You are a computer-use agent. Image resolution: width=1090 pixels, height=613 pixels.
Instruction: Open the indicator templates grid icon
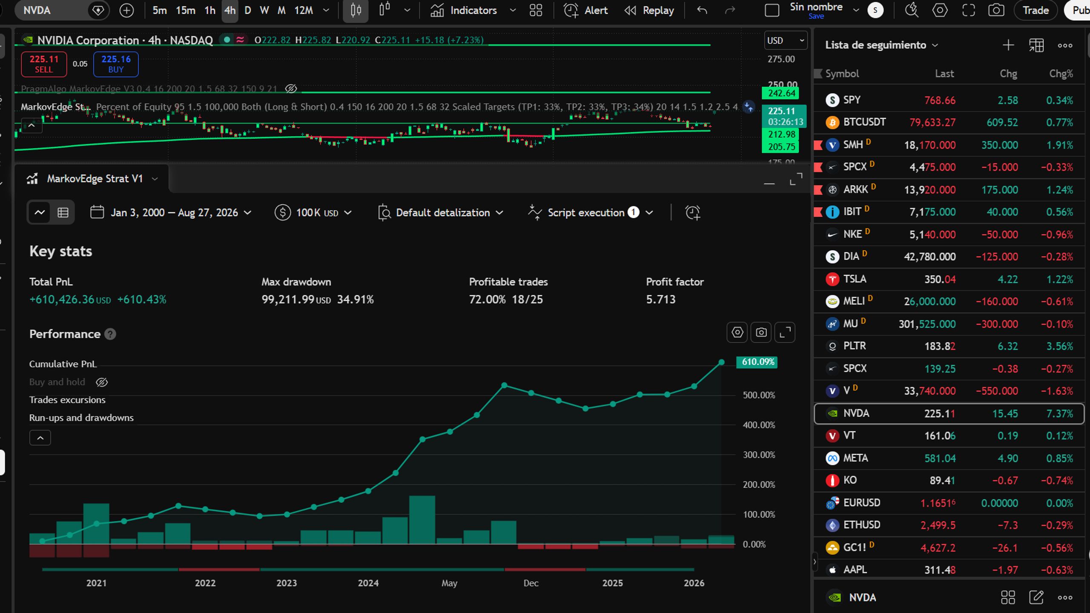coord(536,10)
